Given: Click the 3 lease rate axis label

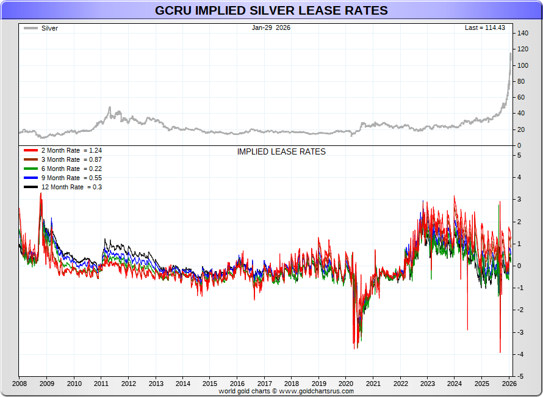Looking at the screenshot, I should [519, 199].
